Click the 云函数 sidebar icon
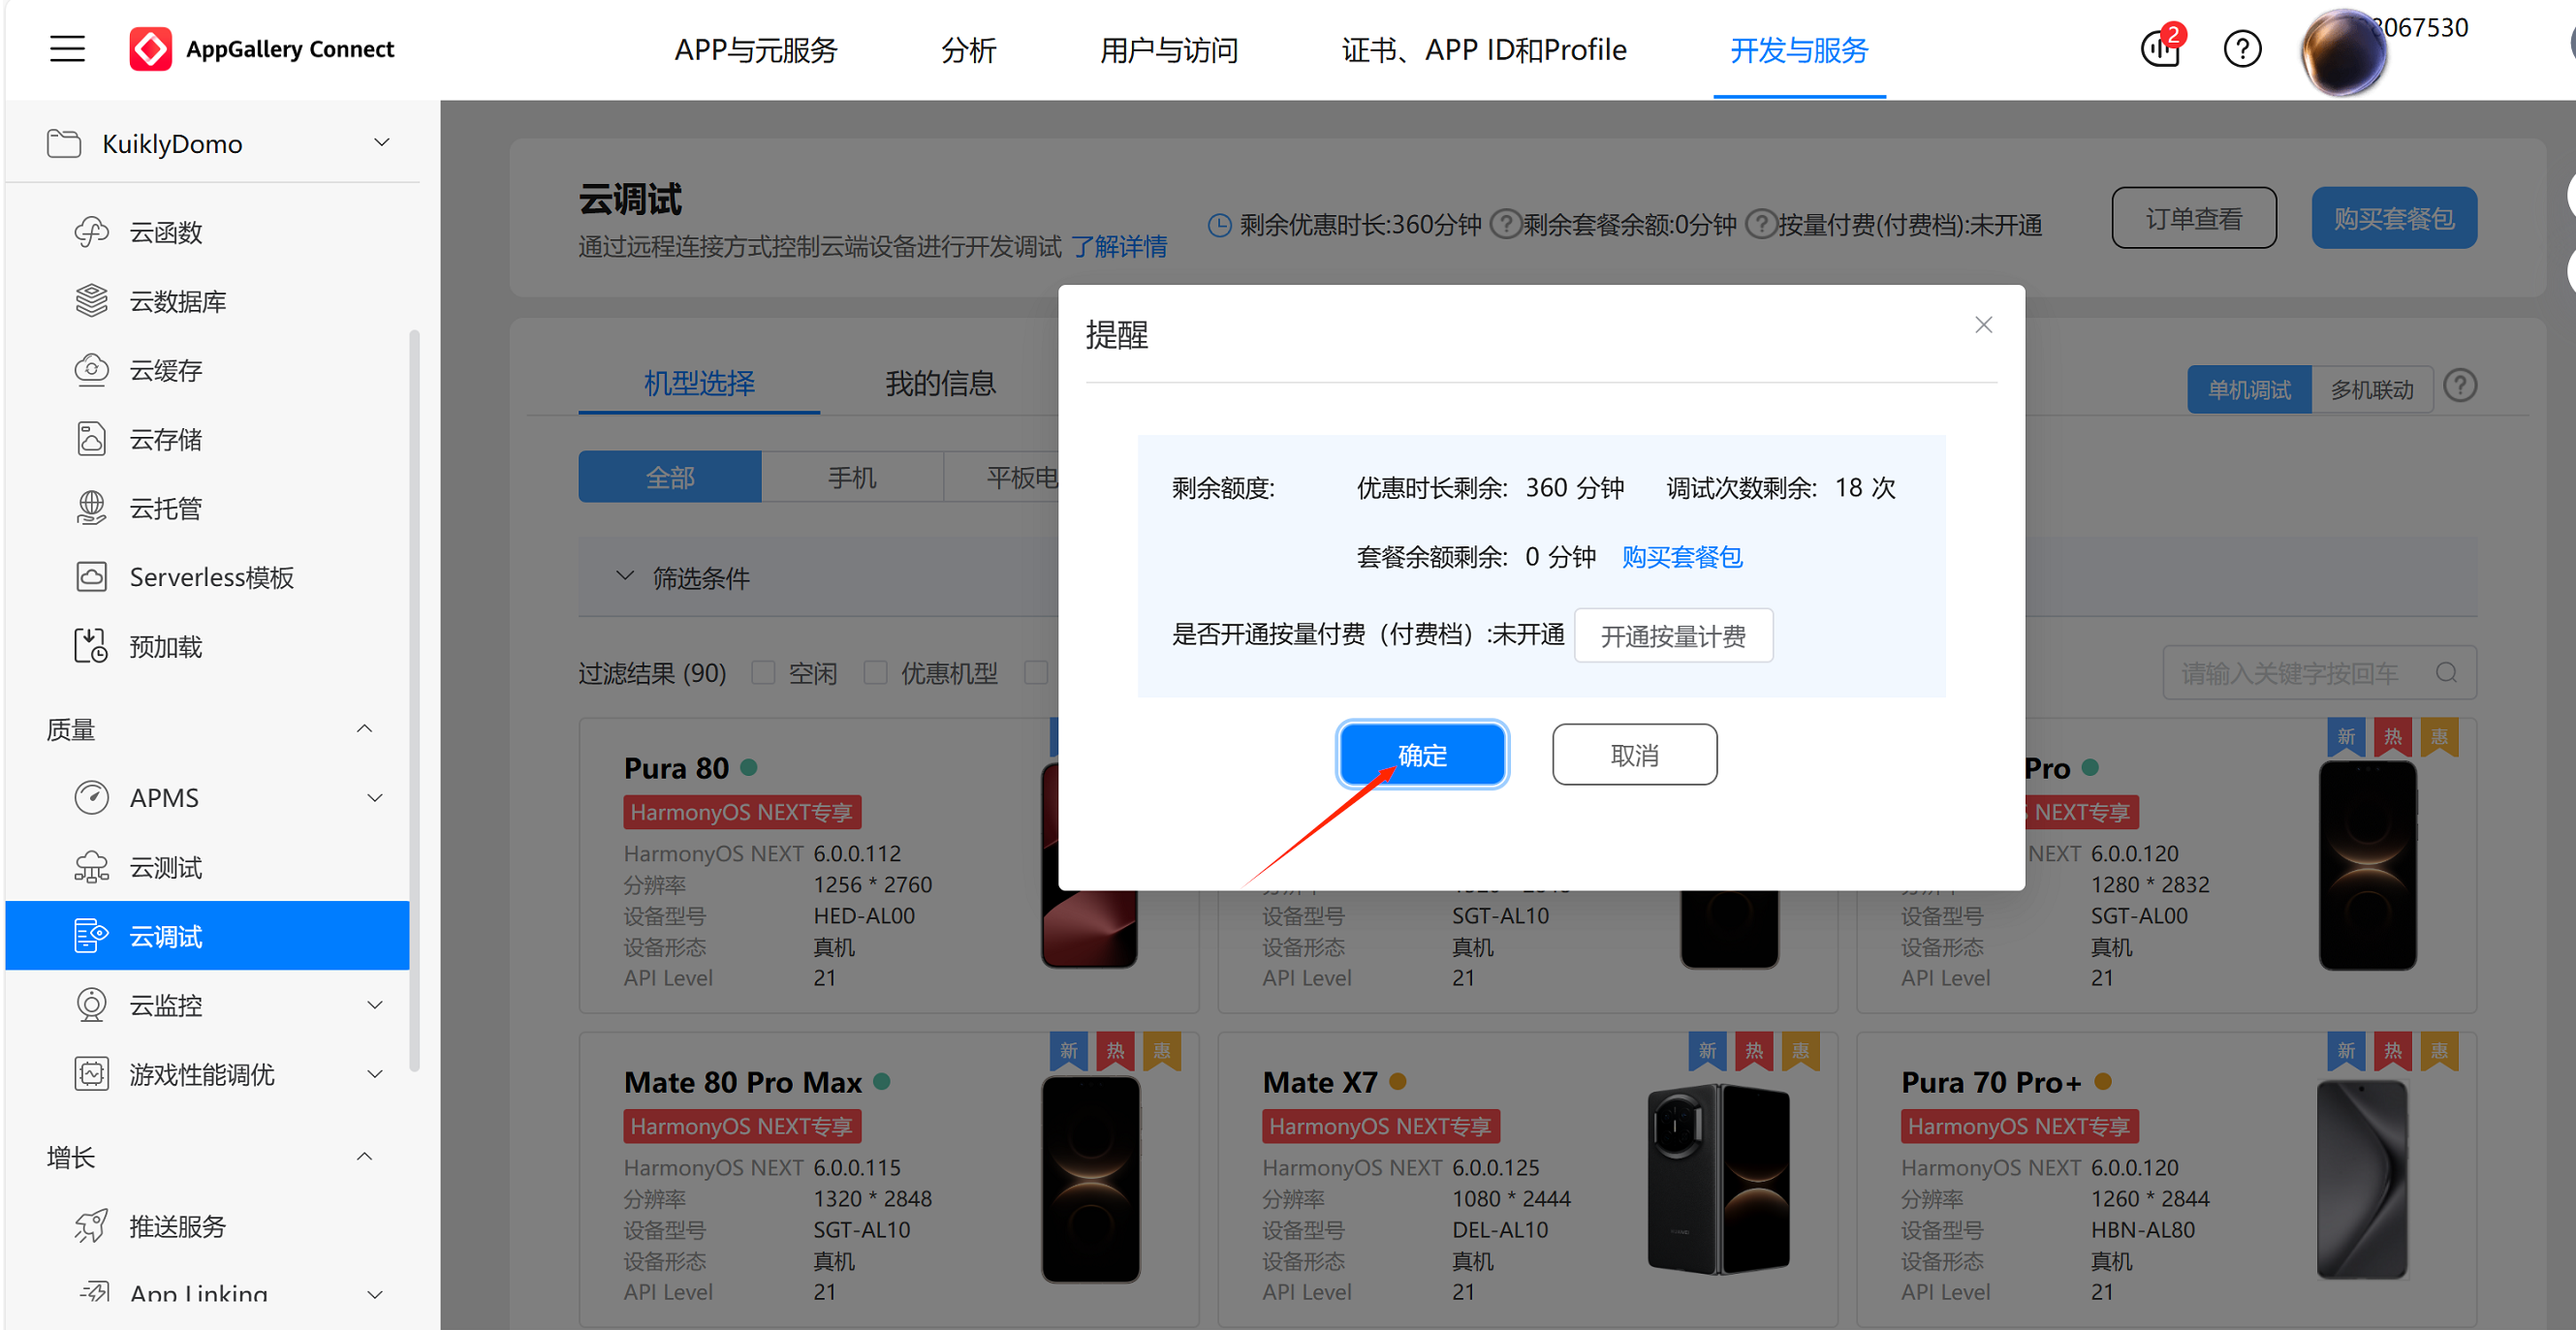The height and width of the screenshot is (1330, 2576). pos(91,232)
